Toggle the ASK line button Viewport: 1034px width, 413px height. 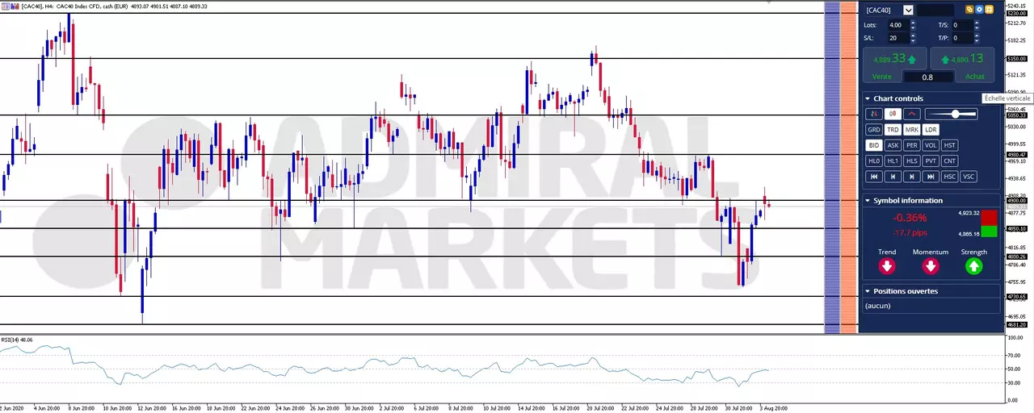(893, 145)
